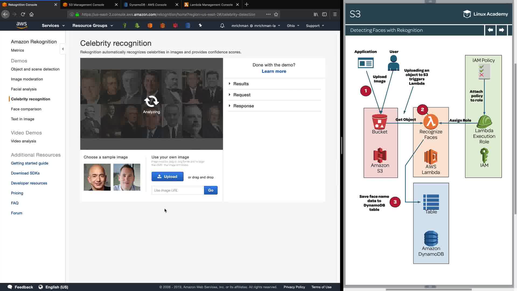Click the blue Upload button

[167, 176]
